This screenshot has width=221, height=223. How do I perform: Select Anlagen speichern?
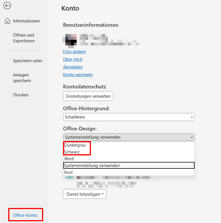(x=22, y=78)
